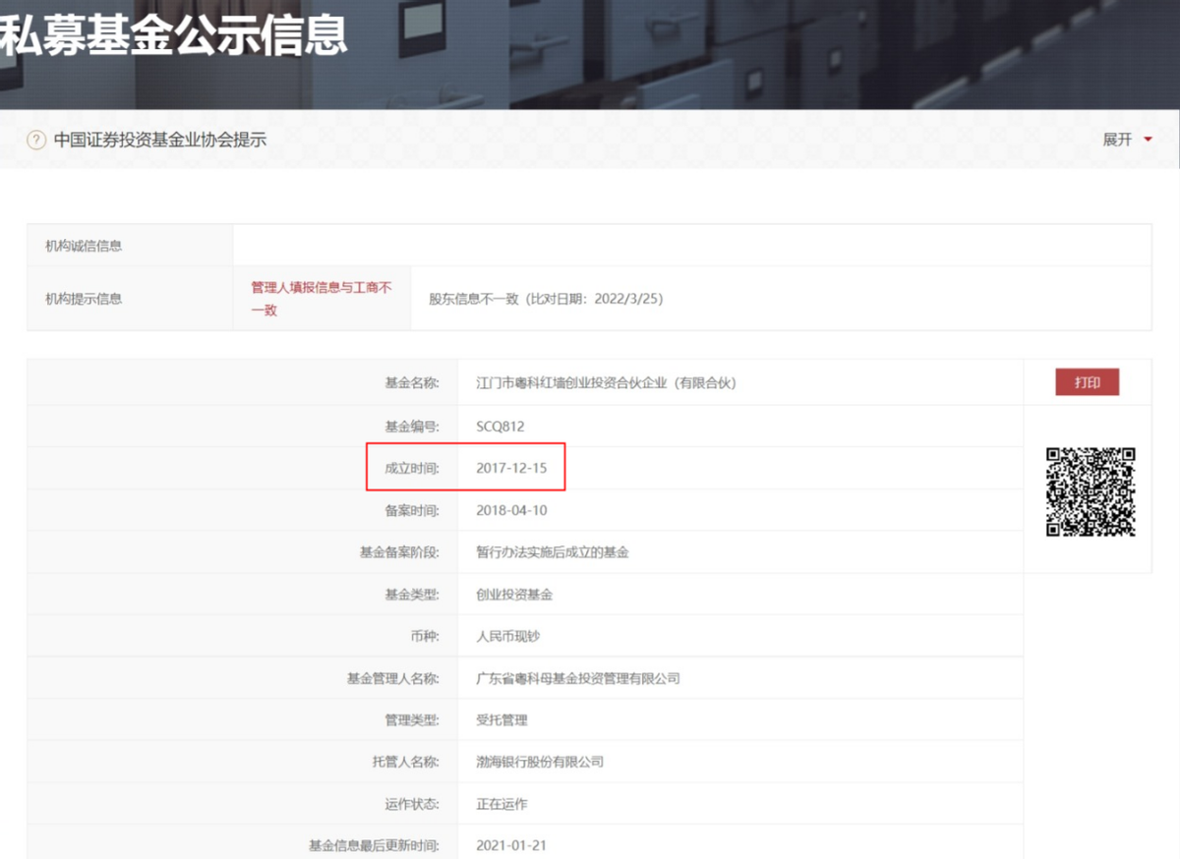This screenshot has height=859, width=1180.
Task: Click the currency value 人民币现钞
Action: (x=507, y=636)
